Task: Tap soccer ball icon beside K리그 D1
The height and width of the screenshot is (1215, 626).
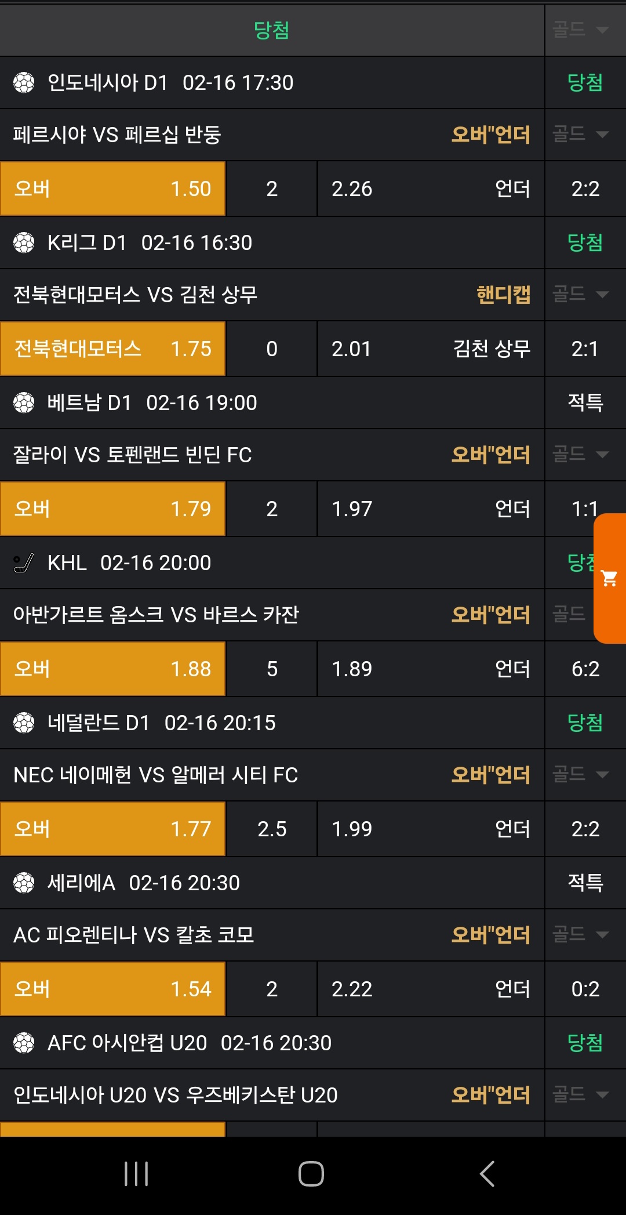Action: 24,242
